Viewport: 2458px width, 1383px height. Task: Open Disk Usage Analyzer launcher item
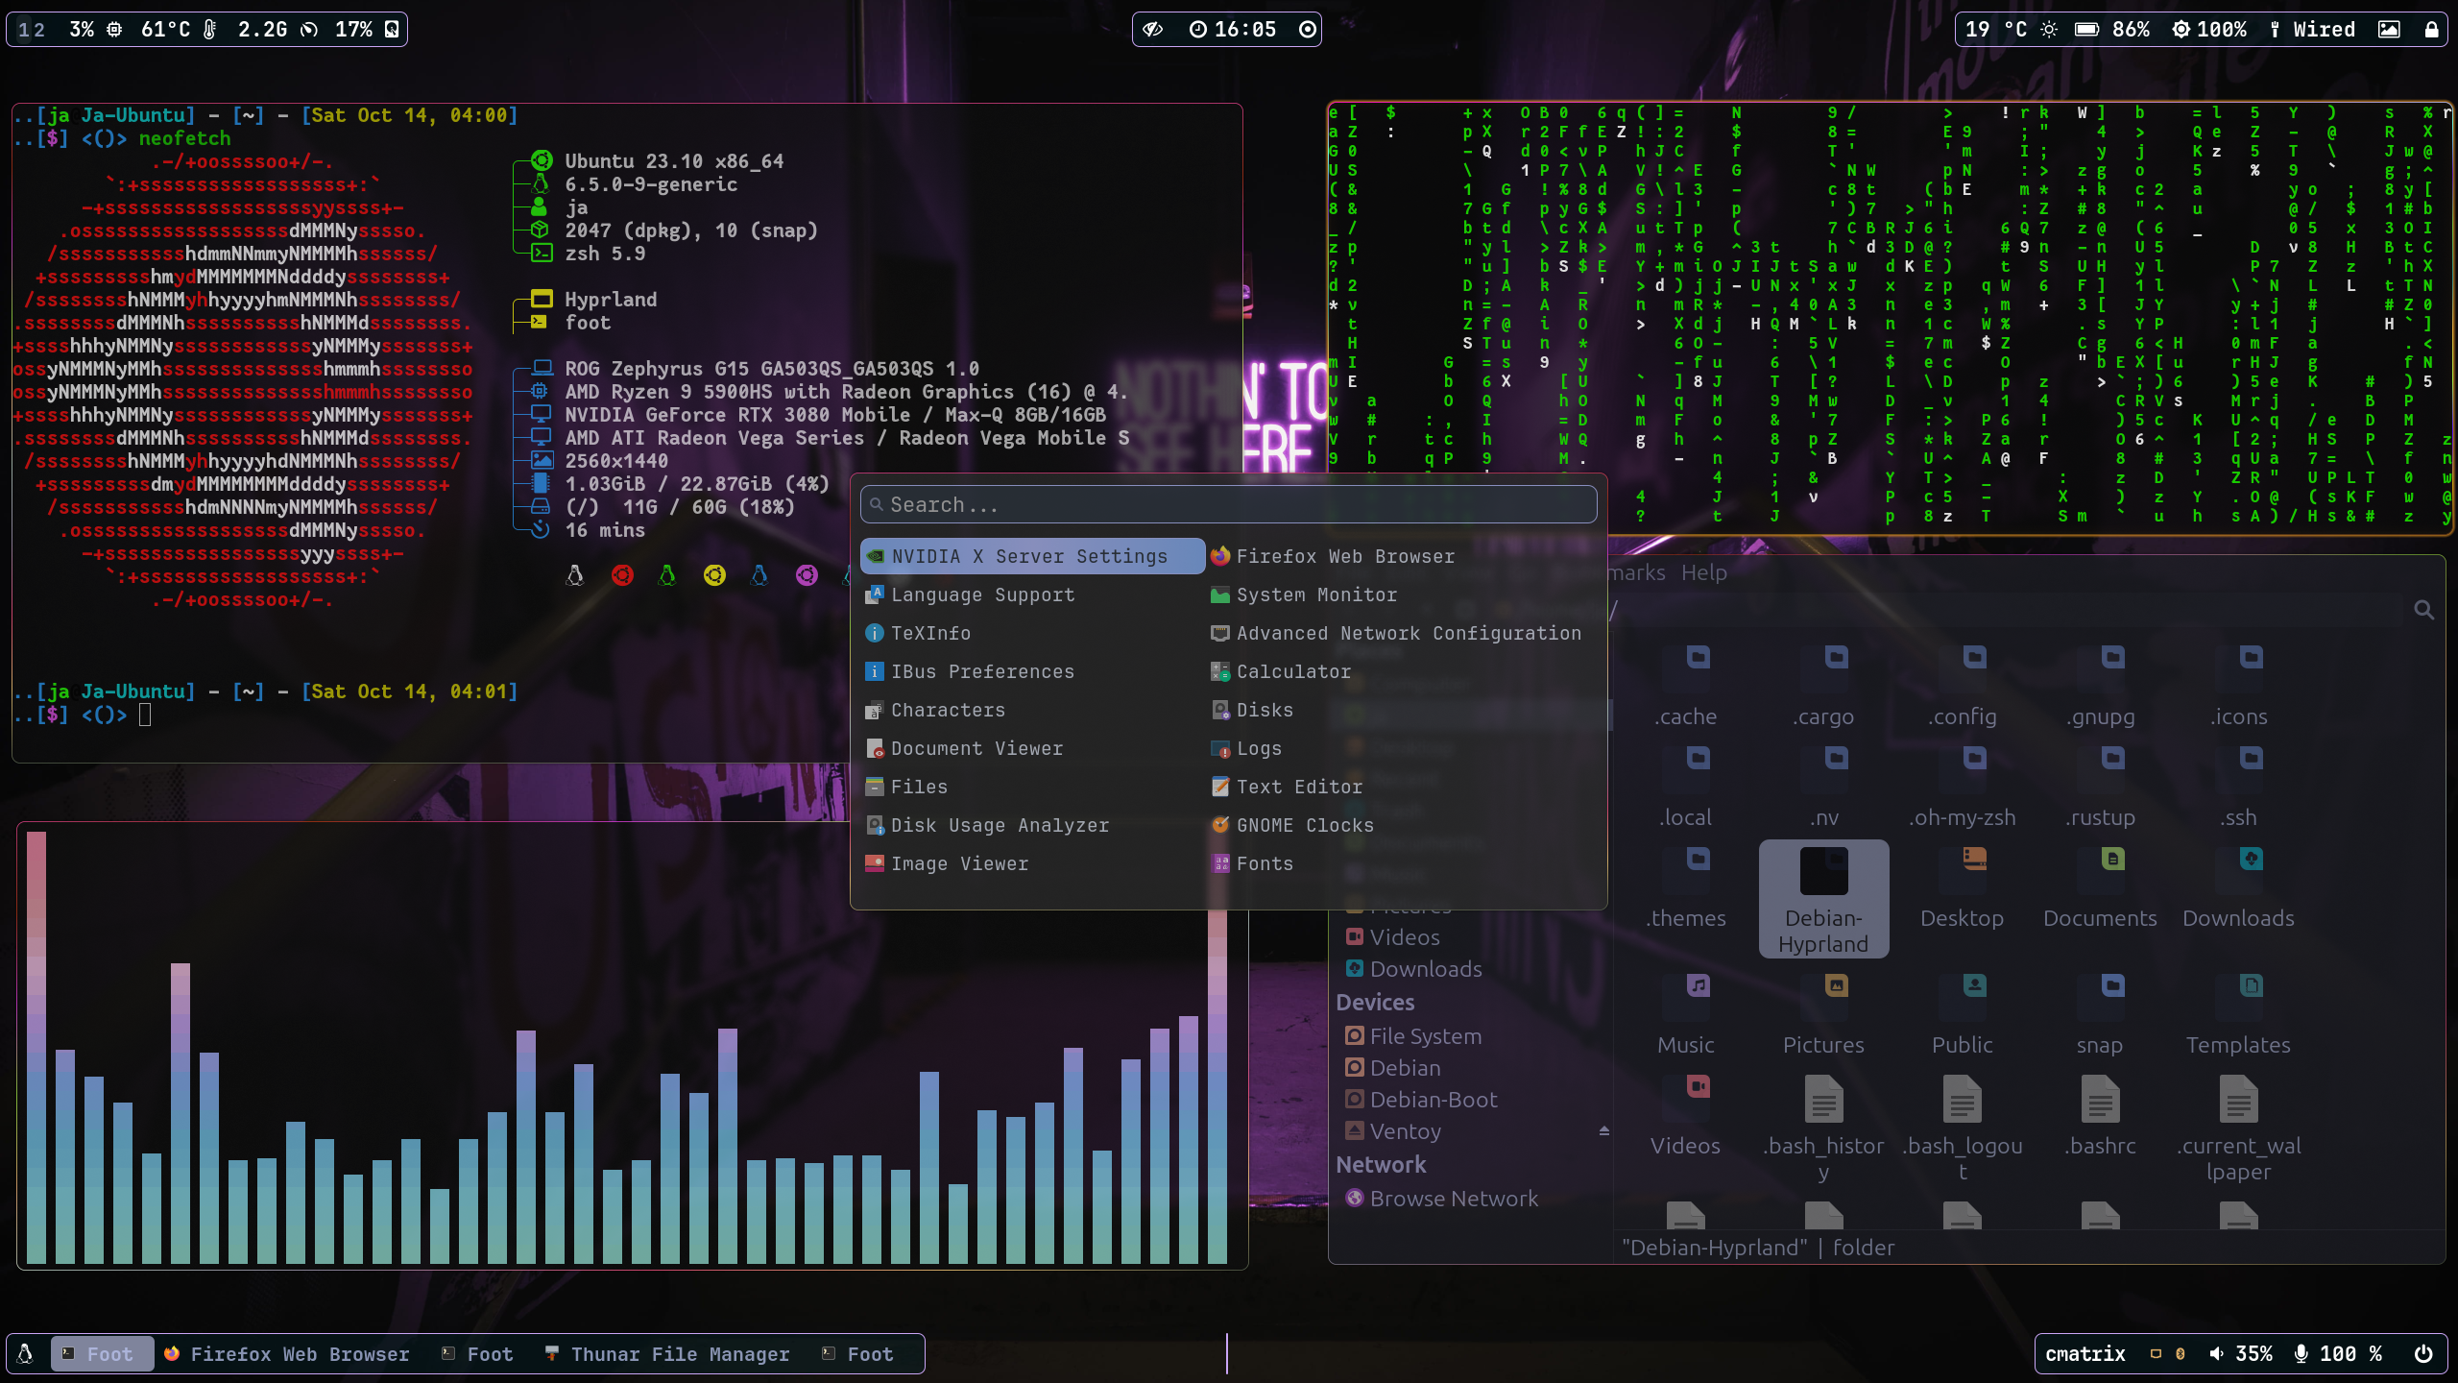click(x=999, y=825)
